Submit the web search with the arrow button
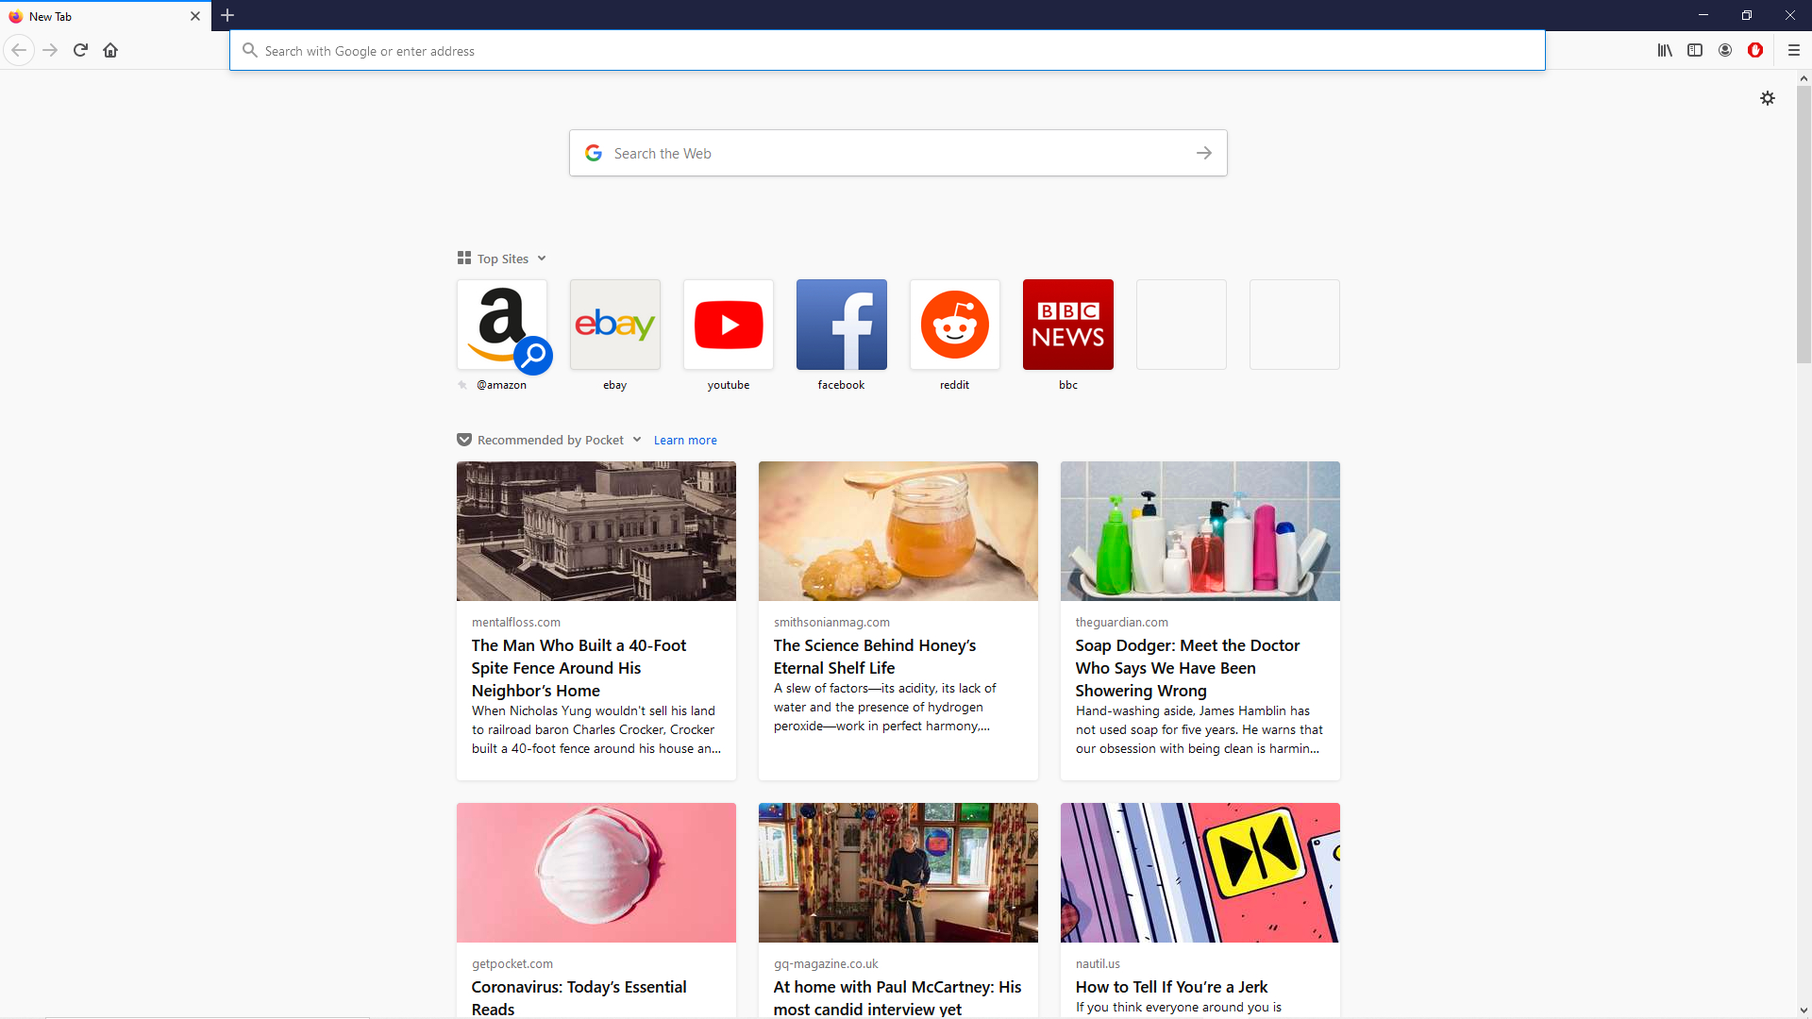 click(x=1204, y=152)
